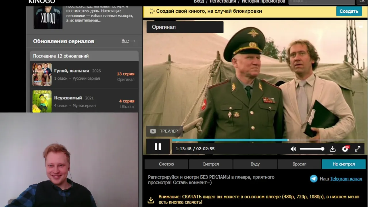The width and height of the screenshot is (368, 207).
Task: Select the Буду status tab
Action: coord(255,164)
